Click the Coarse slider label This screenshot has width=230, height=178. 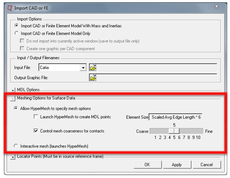pyautogui.click(x=142, y=131)
